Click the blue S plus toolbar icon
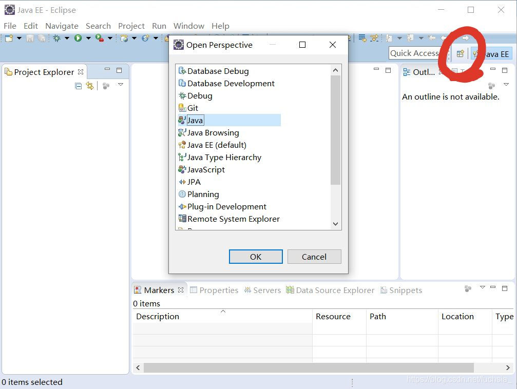The height and width of the screenshot is (389, 517). point(145,38)
